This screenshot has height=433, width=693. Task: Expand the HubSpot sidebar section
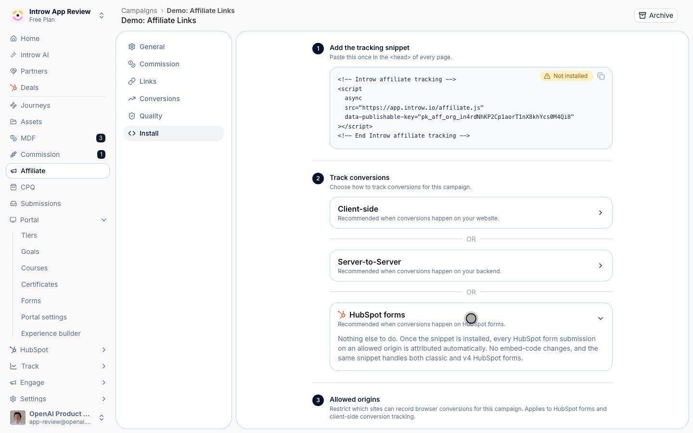(104, 350)
